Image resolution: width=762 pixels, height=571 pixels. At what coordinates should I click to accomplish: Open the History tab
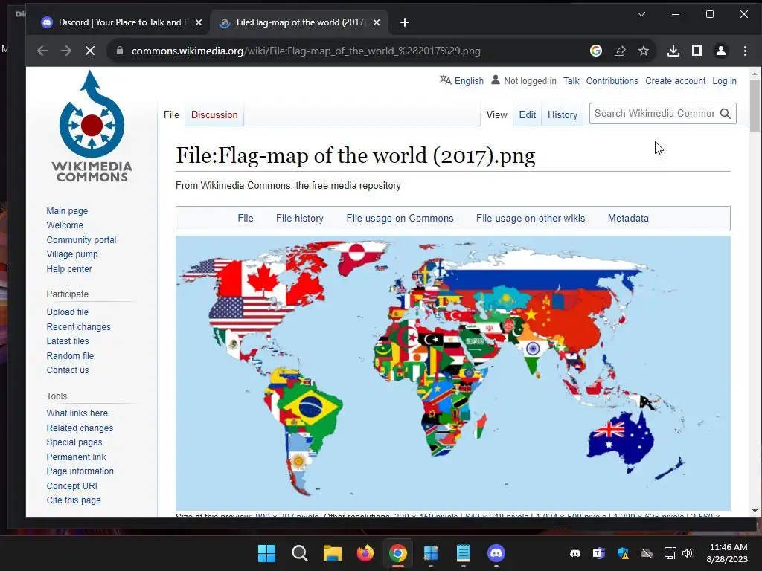tap(563, 114)
